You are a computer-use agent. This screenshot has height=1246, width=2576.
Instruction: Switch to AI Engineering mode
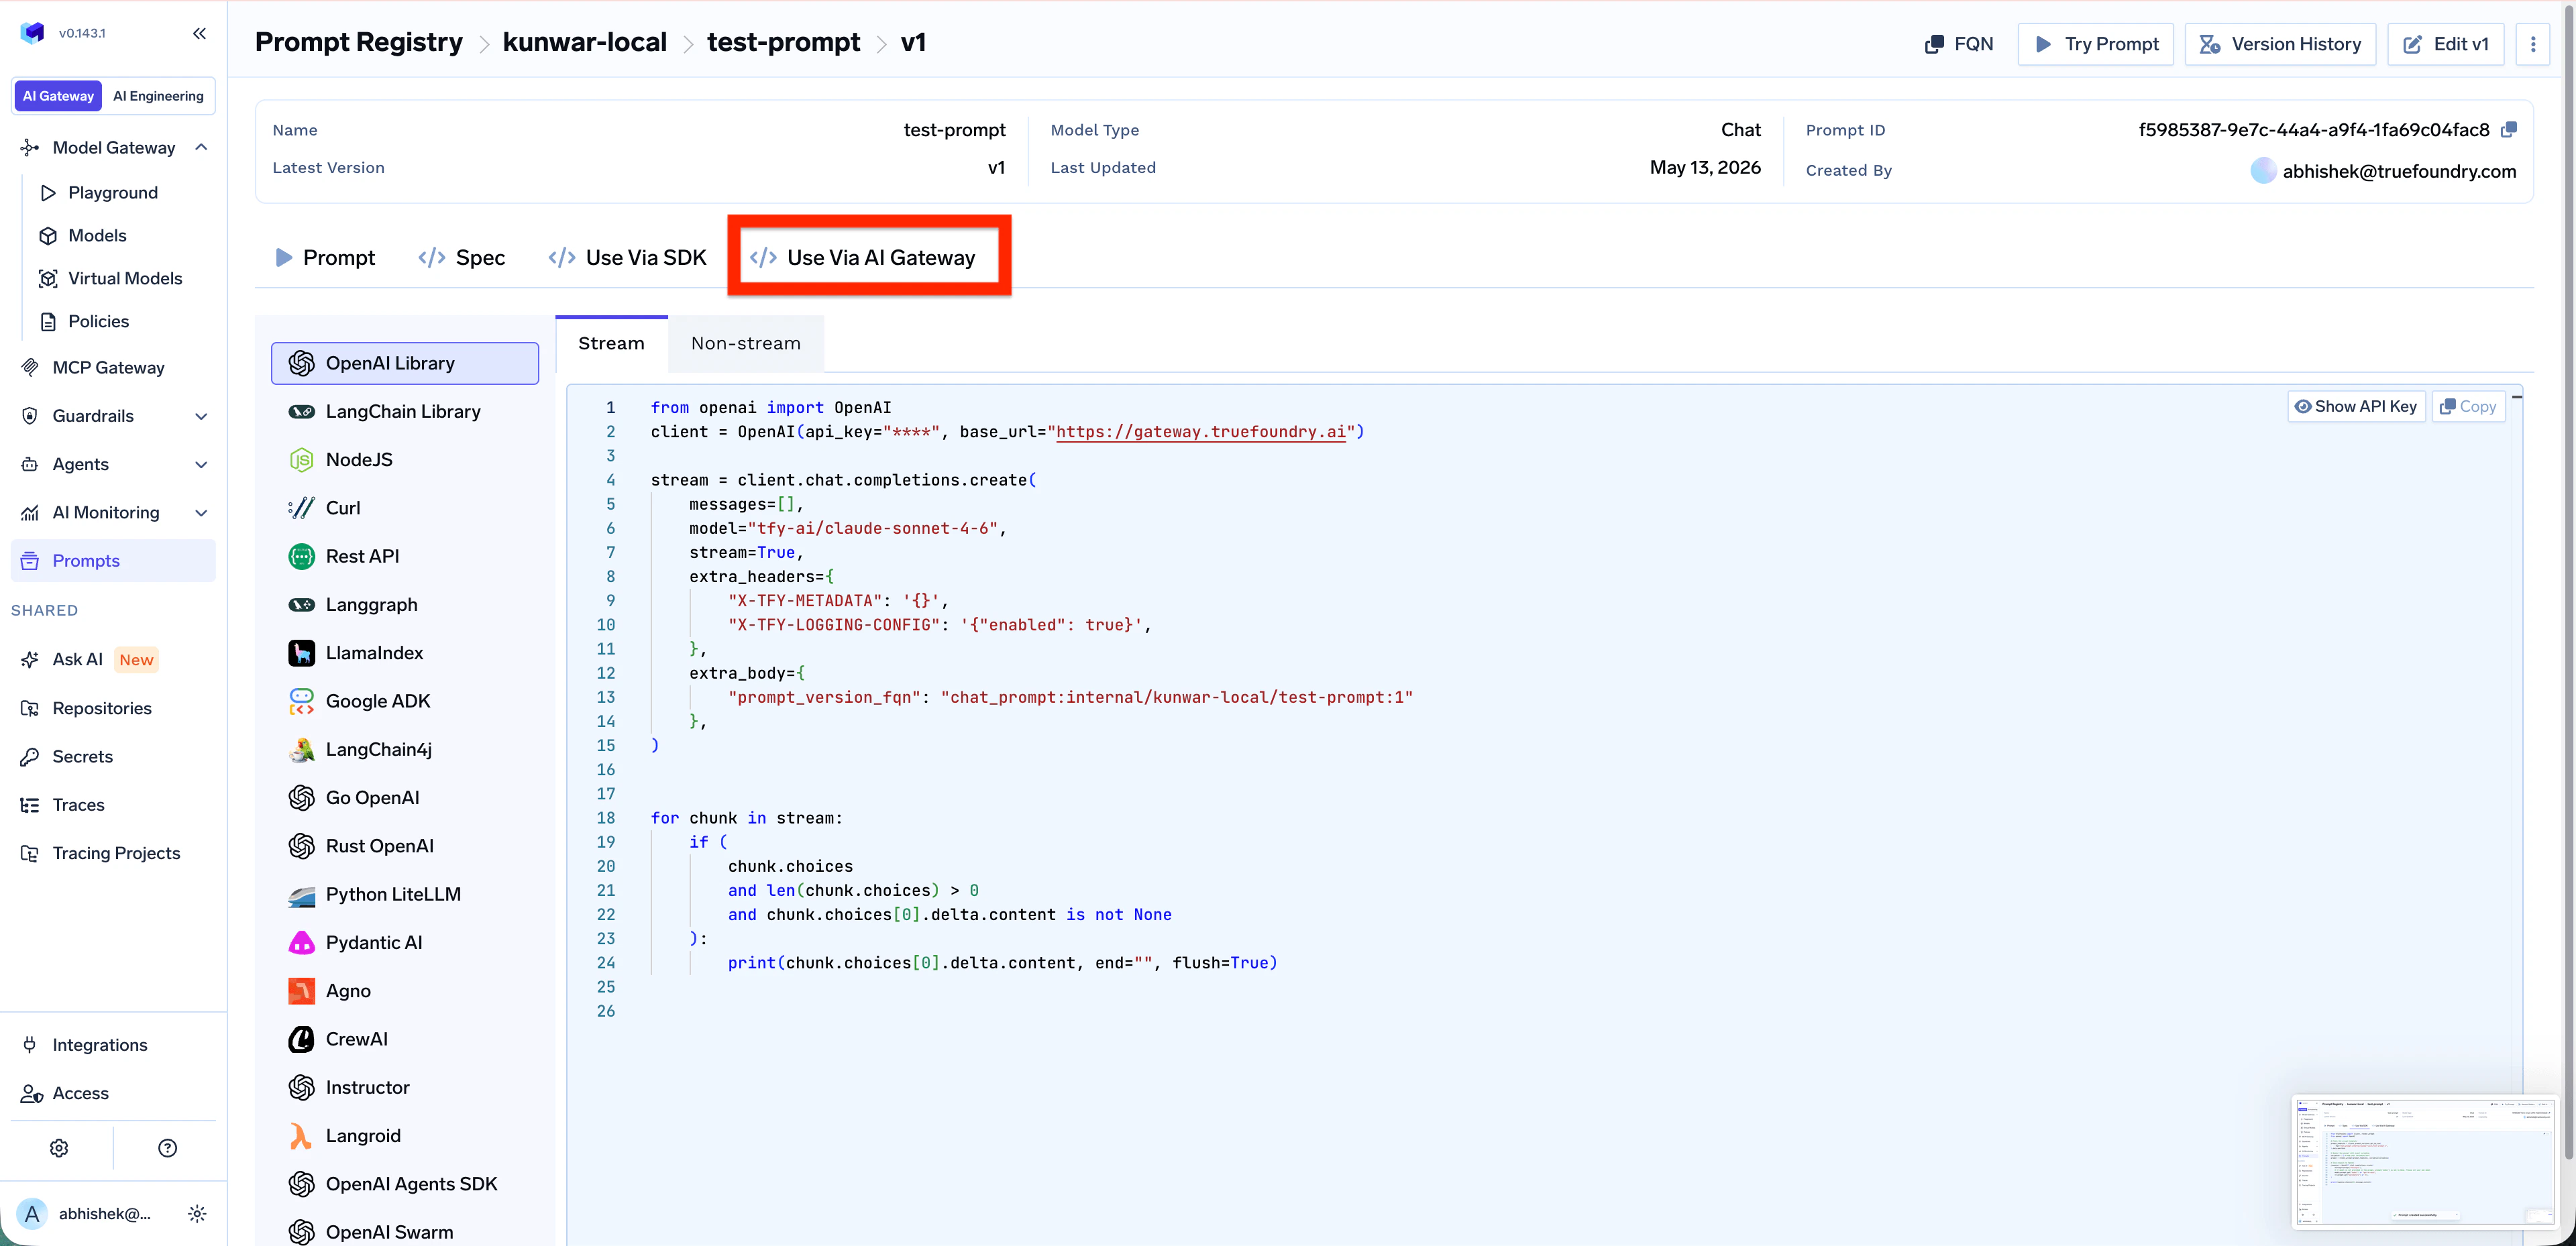(158, 96)
